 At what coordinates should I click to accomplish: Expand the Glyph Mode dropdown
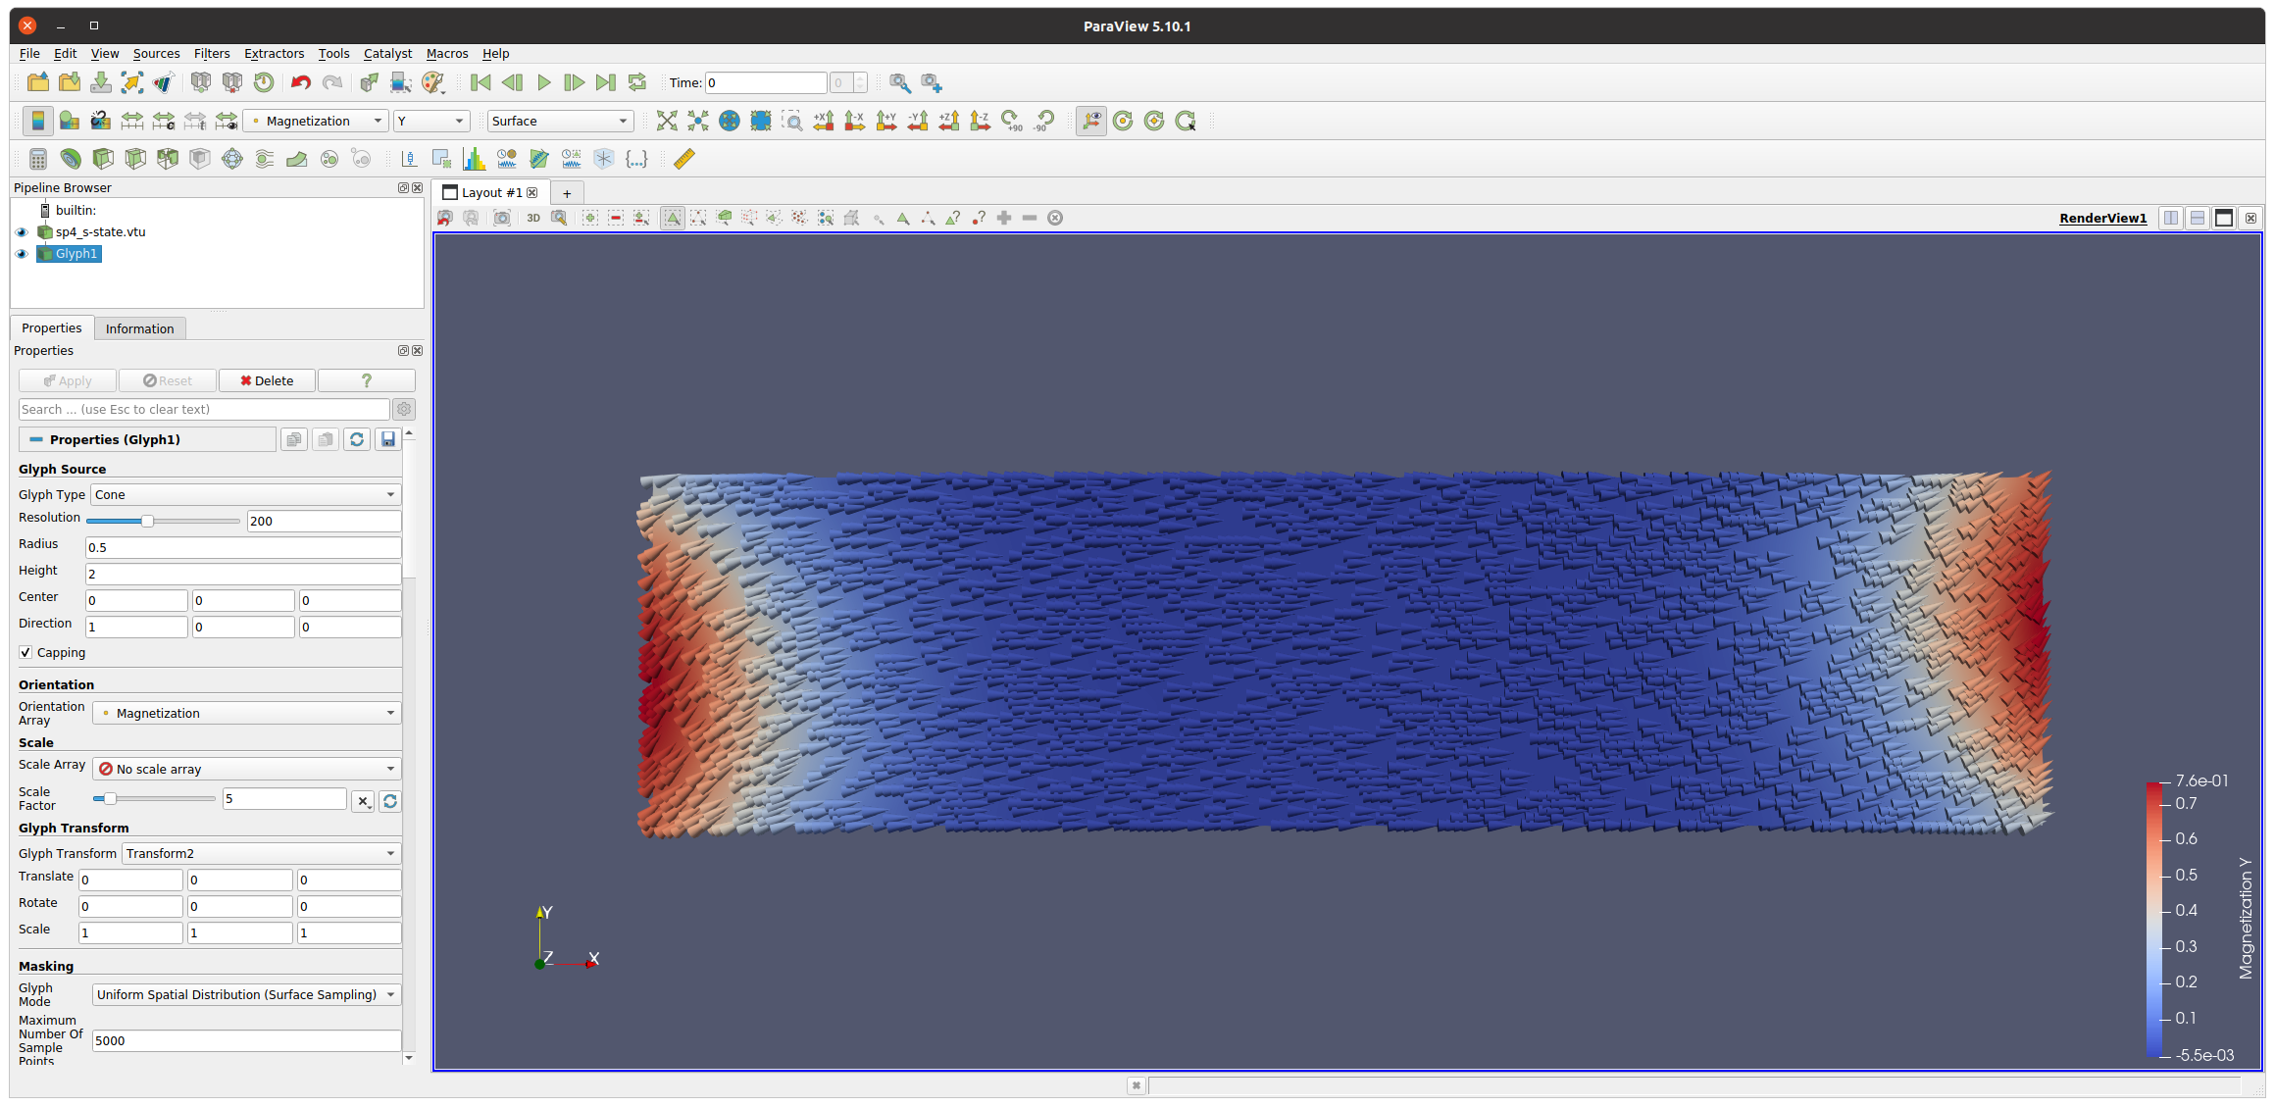pos(246,995)
